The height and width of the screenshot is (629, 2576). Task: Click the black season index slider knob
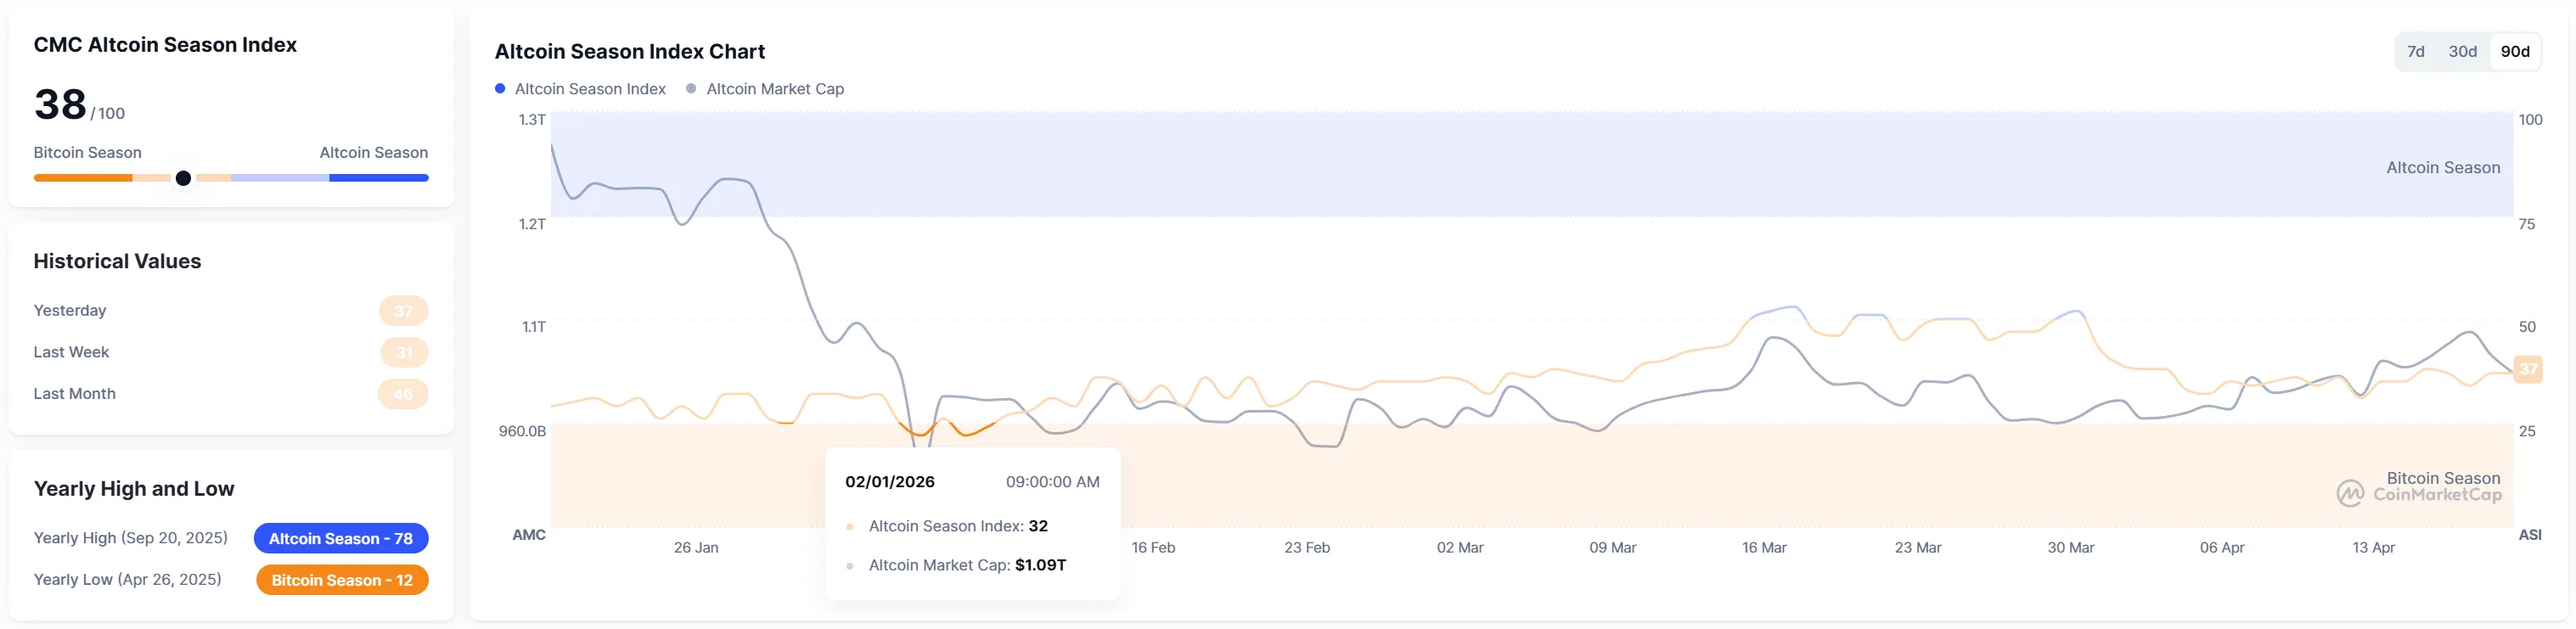click(x=183, y=178)
